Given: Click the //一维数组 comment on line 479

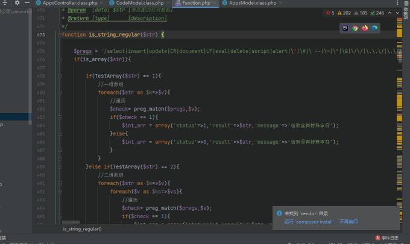Looking at the screenshot, I should pyautogui.click(x=110, y=84).
